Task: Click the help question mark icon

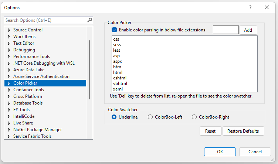Action: [250, 7]
